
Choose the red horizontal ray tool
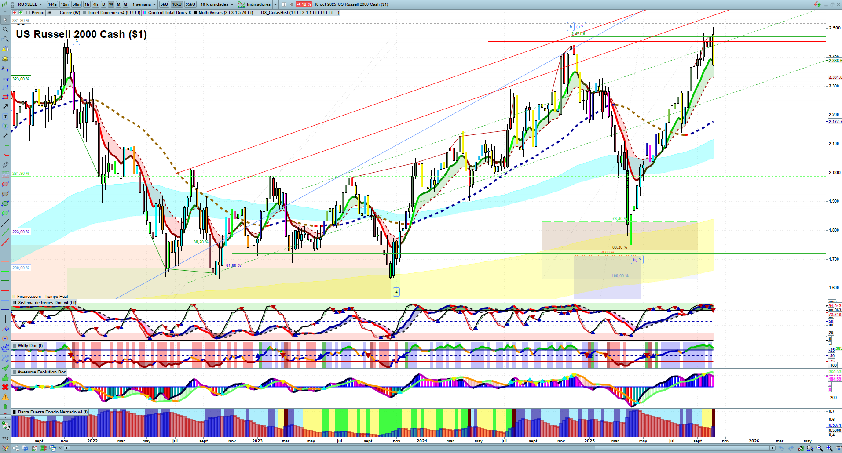(x=5, y=155)
